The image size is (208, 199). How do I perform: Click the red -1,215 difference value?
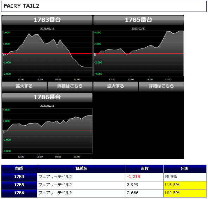coord(133,177)
